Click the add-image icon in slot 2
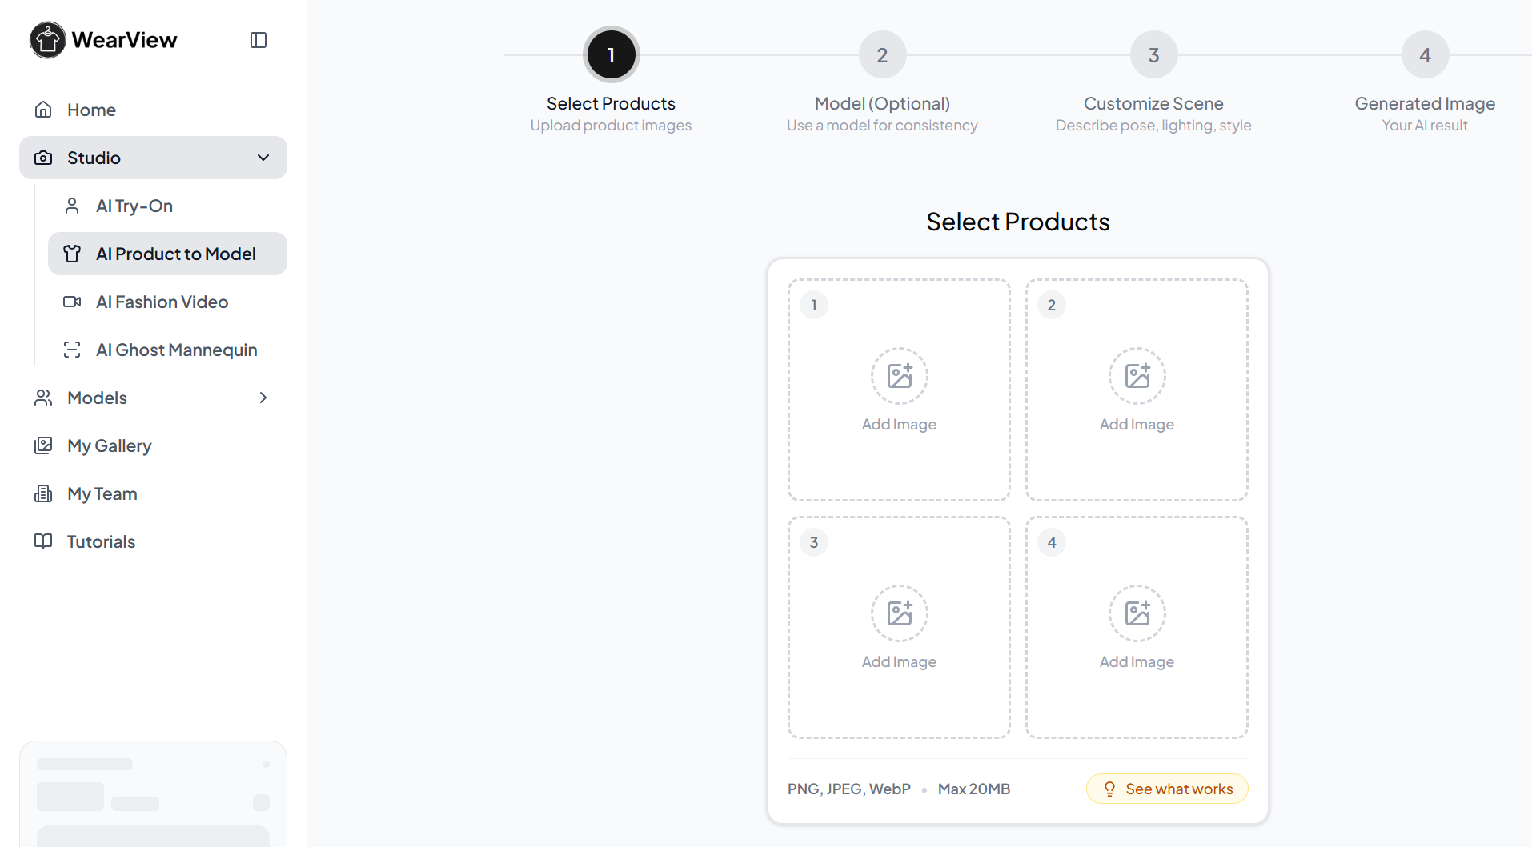 tap(1137, 376)
